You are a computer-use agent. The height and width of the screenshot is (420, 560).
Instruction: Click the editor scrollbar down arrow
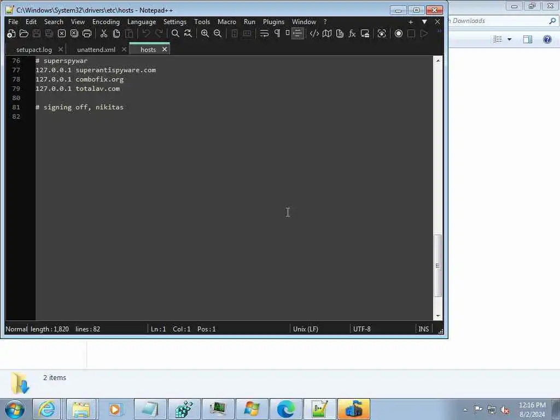438,316
